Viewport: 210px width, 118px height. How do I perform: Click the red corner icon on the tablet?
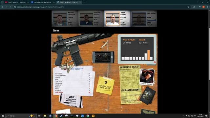pyautogui.click(x=155, y=62)
